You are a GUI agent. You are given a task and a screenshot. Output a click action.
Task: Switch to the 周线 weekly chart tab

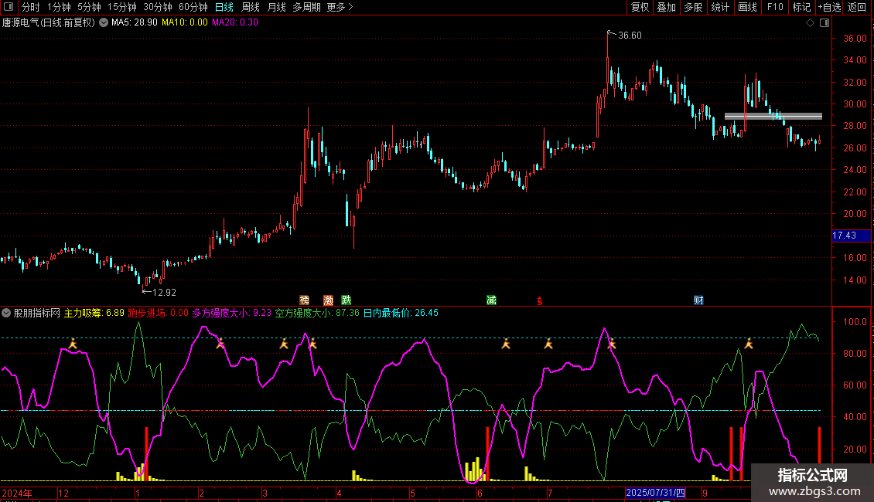tap(251, 7)
